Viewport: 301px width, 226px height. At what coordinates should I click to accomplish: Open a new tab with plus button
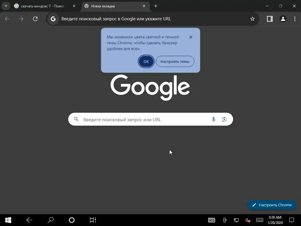tap(156, 6)
